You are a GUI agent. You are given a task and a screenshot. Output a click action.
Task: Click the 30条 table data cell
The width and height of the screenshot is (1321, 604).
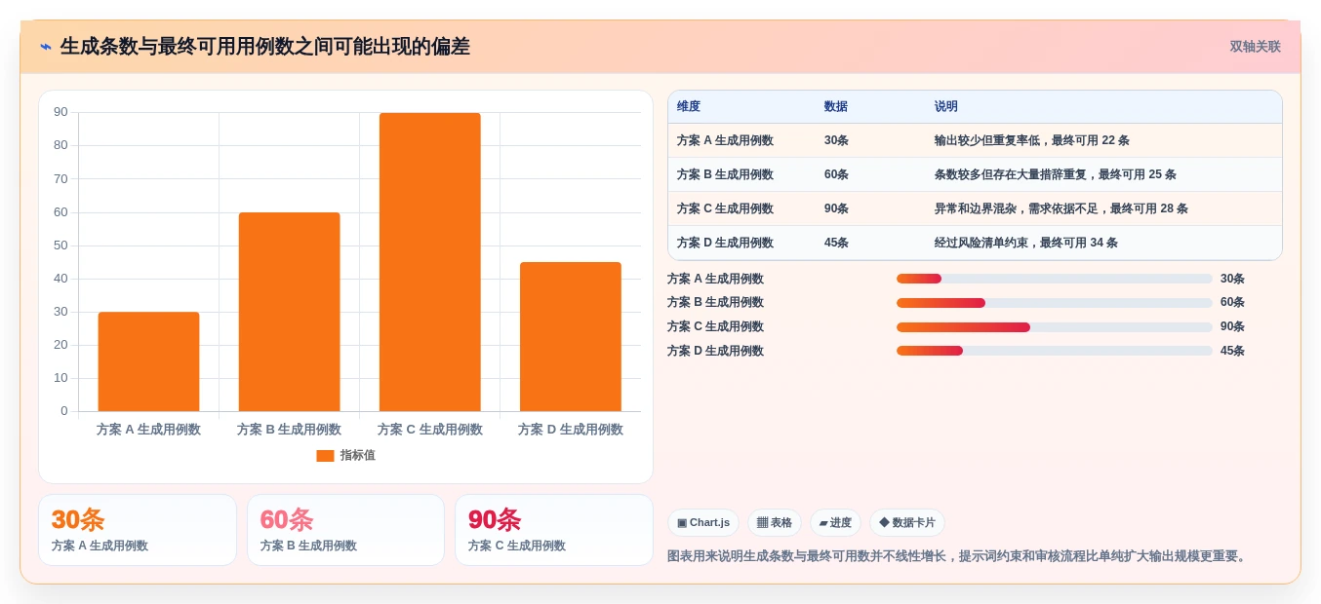(836, 140)
